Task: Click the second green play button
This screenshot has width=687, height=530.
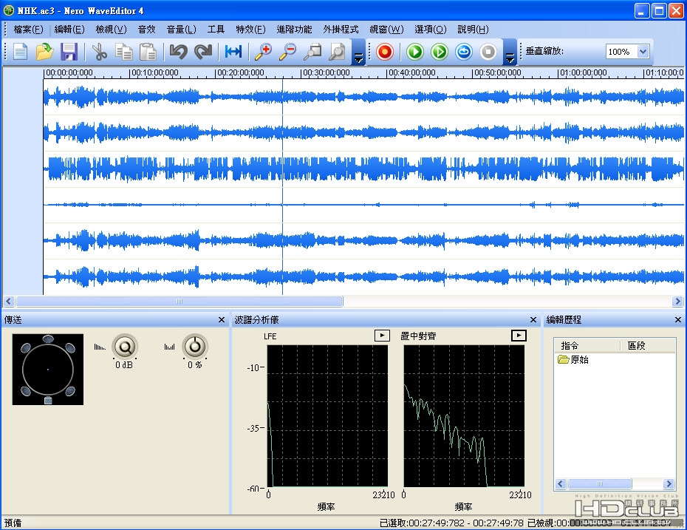Action: tap(440, 52)
